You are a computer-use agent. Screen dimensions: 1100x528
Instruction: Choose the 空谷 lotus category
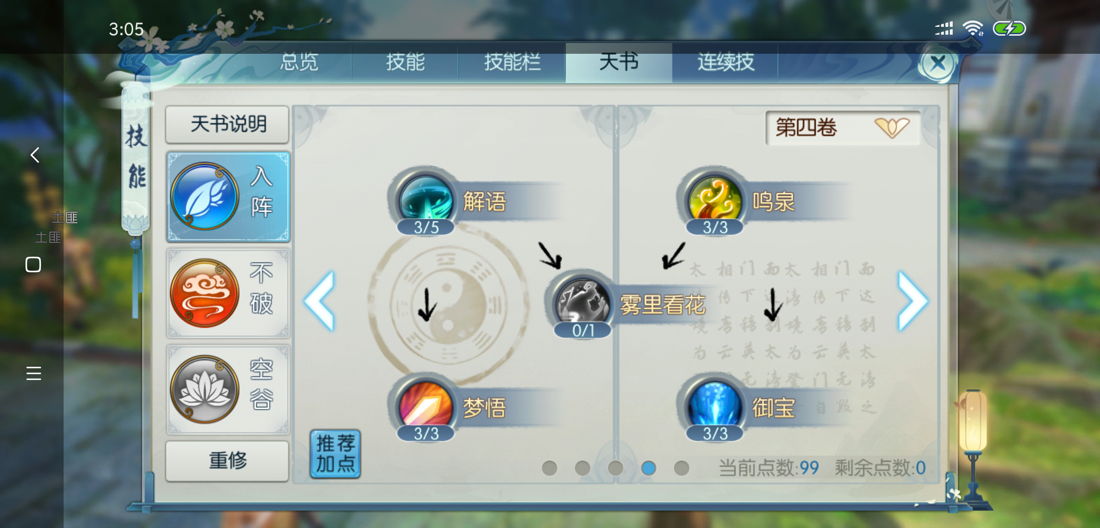[228, 389]
